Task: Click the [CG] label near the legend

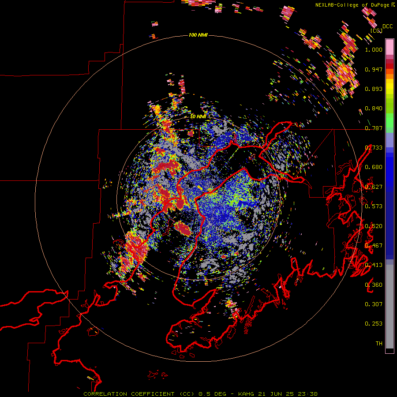Action: [x=376, y=30]
